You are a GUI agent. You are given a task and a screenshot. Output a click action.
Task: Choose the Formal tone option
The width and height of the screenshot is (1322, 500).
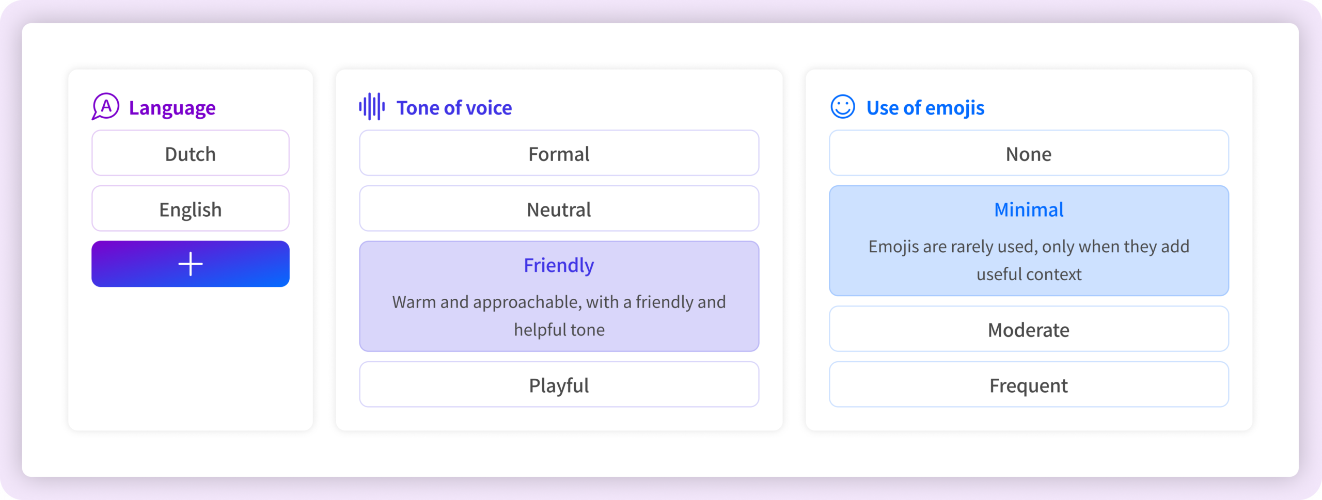click(559, 154)
